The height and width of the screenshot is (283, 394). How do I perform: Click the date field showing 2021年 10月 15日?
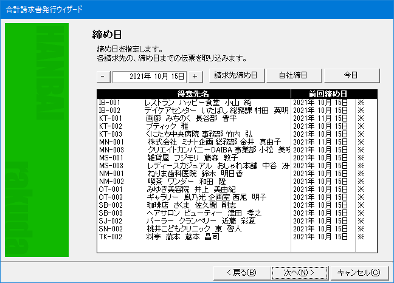point(150,77)
